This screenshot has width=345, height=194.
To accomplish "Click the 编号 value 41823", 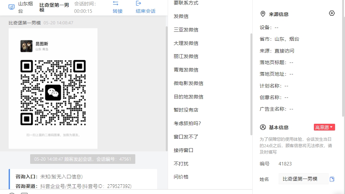I will pyautogui.click(x=285, y=164).
